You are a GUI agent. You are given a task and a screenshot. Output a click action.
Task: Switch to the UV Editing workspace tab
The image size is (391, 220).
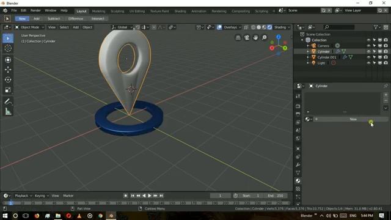(137, 11)
